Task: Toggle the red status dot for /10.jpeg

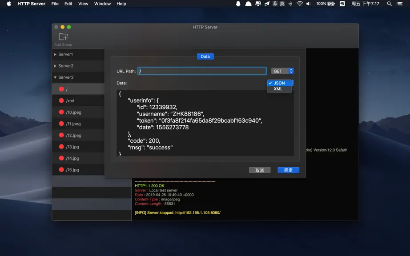Action: coord(61,112)
